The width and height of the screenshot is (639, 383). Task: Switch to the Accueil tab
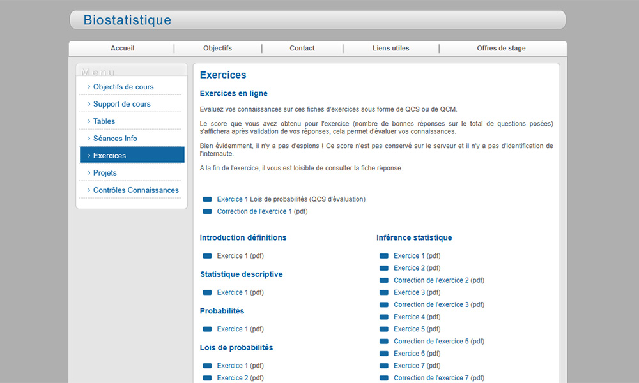(x=121, y=48)
